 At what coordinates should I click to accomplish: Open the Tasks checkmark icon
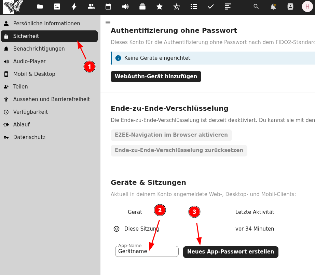click(x=211, y=6)
